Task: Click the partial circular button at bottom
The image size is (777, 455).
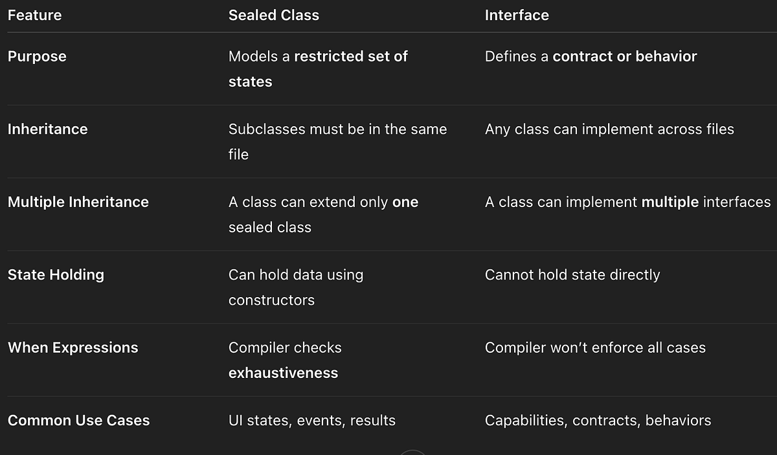Action: [x=413, y=452]
